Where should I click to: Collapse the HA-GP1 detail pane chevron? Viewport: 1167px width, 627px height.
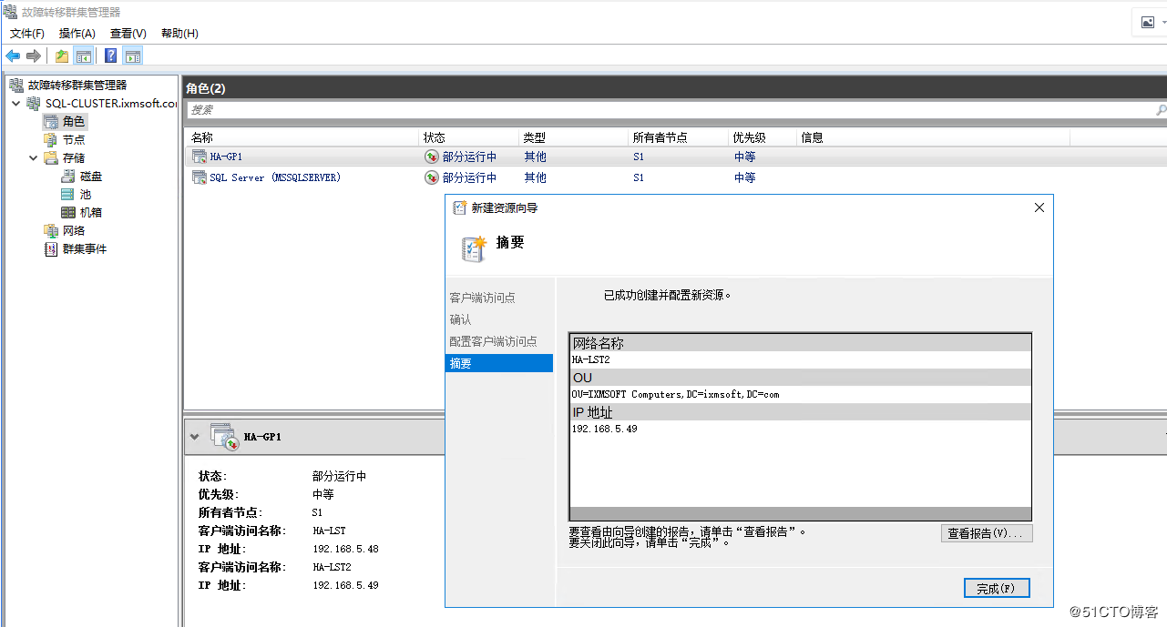click(x=194, y=436)
